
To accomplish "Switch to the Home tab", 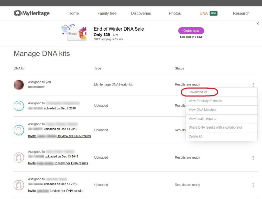I will (73, 13).
